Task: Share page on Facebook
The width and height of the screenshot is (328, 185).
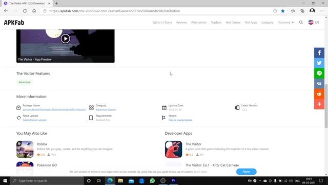Action: [319, 52]
